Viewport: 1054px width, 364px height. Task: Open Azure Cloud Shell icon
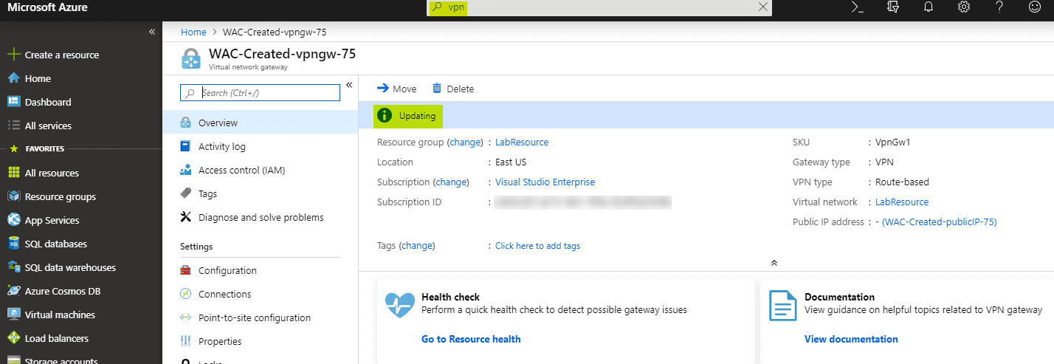click(x=857, y=7)
